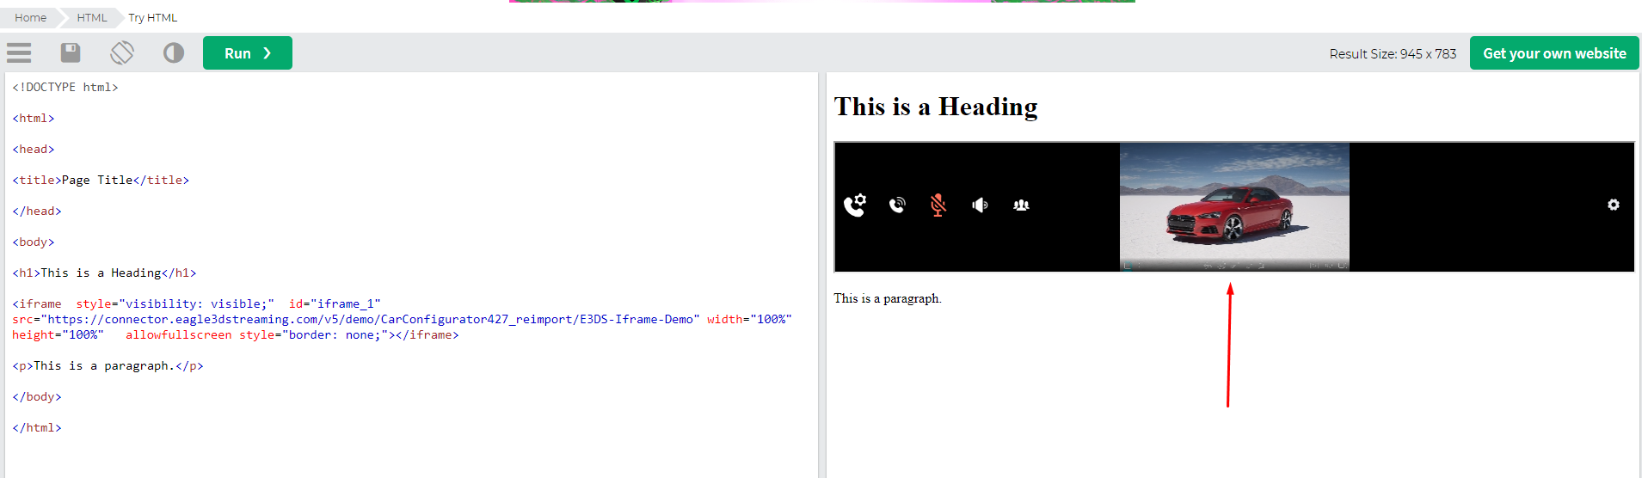This screenshot has height=478, width=1642.
Task: Click the green Run button
Action: pyautogui.click(x=248, y=53)
